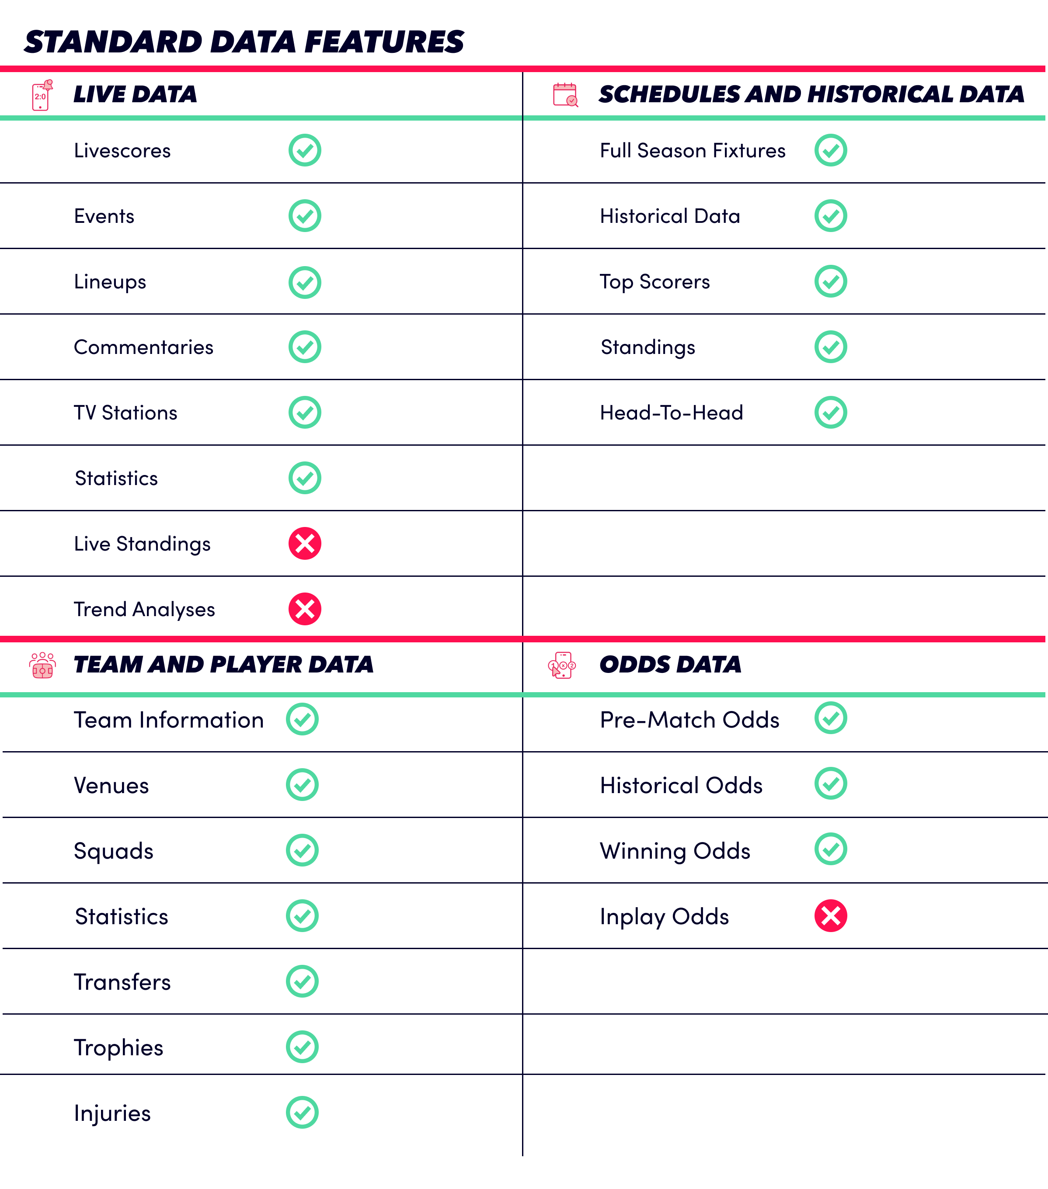Image resolution: width=1048 pixels, height=1189 pixels.
Task: Click the Live Data phone icon
Action: pos(42,95)
